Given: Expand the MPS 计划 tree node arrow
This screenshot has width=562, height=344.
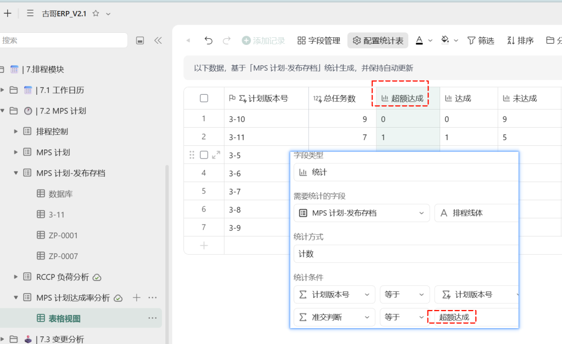Looking at the screenshot, I should 16,152.
